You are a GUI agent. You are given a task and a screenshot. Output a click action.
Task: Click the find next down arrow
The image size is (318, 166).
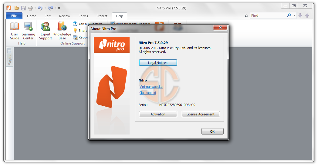point(300,15)
